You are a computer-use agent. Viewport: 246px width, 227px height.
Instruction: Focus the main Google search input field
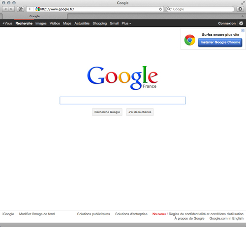[x=123, y=101]
